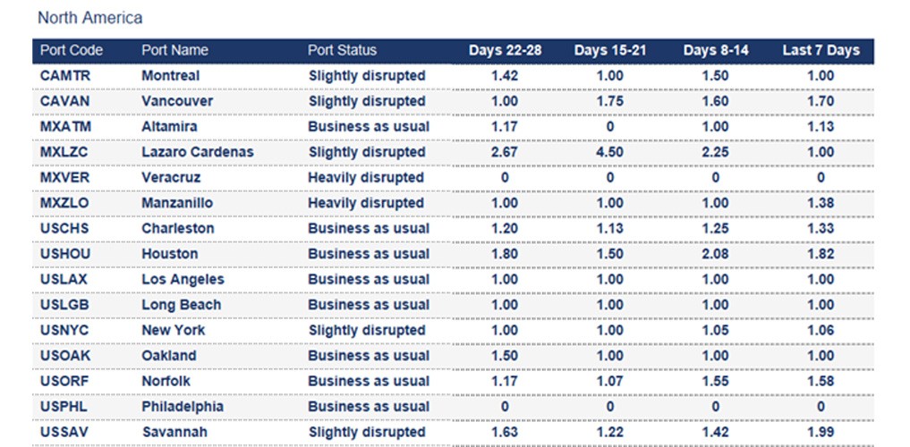Click the Last 7 Days header
Screen dimensions: 910x447
821,51
